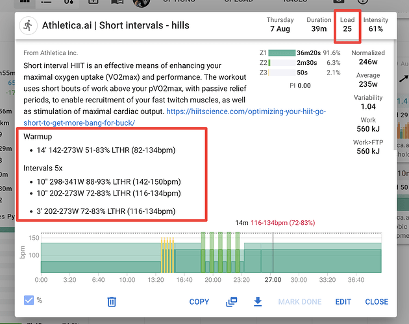
Task: Click the interval line 10" 298-341W
Action: (x=108, y=182)
